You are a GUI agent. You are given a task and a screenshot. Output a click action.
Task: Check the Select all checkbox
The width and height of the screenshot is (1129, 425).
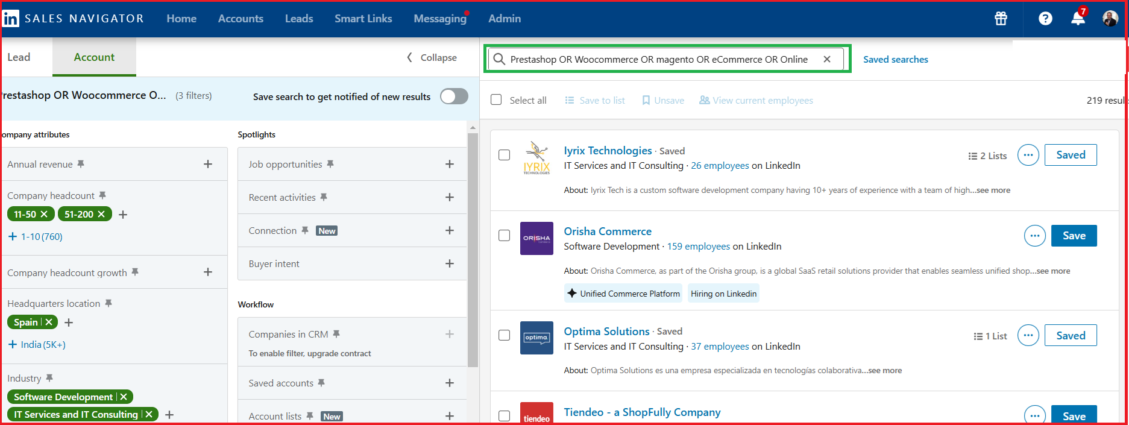tap(496, 99)
